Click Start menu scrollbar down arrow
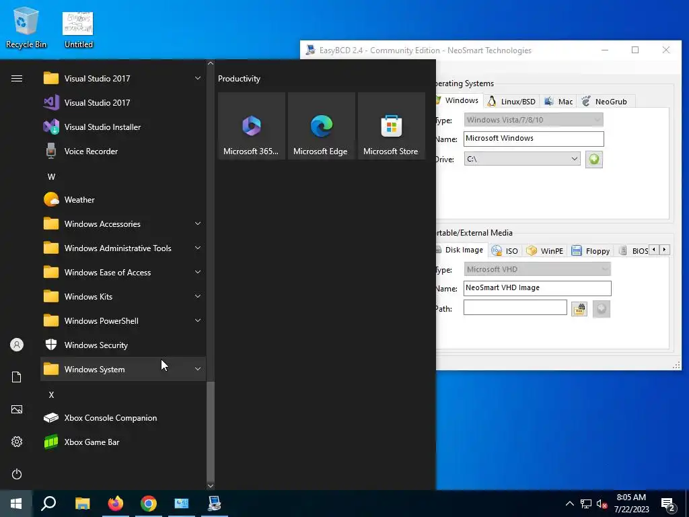Screen dimensions: 689x517 [211, 486]
